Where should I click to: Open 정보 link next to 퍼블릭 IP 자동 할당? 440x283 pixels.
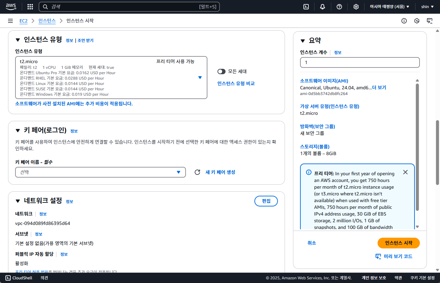point(64,254)
